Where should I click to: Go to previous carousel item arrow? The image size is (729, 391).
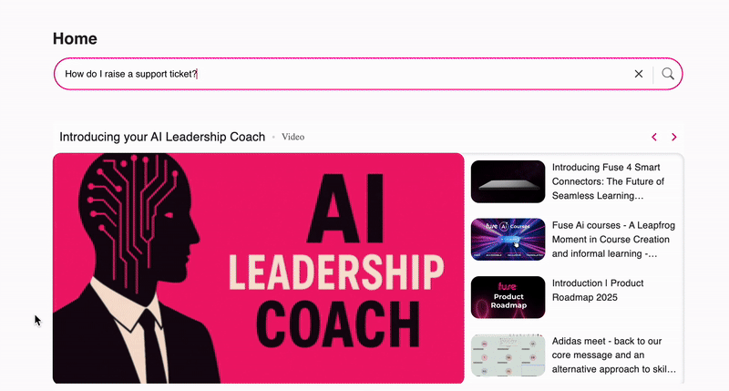coord(654,137)
